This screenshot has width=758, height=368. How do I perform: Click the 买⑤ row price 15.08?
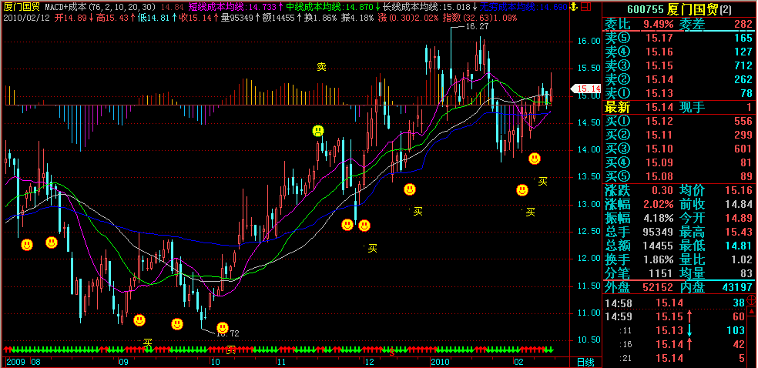click(658, 177)
